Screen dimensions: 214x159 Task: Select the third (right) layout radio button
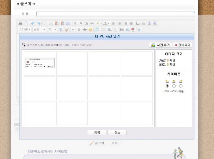(x=181, y=86)
